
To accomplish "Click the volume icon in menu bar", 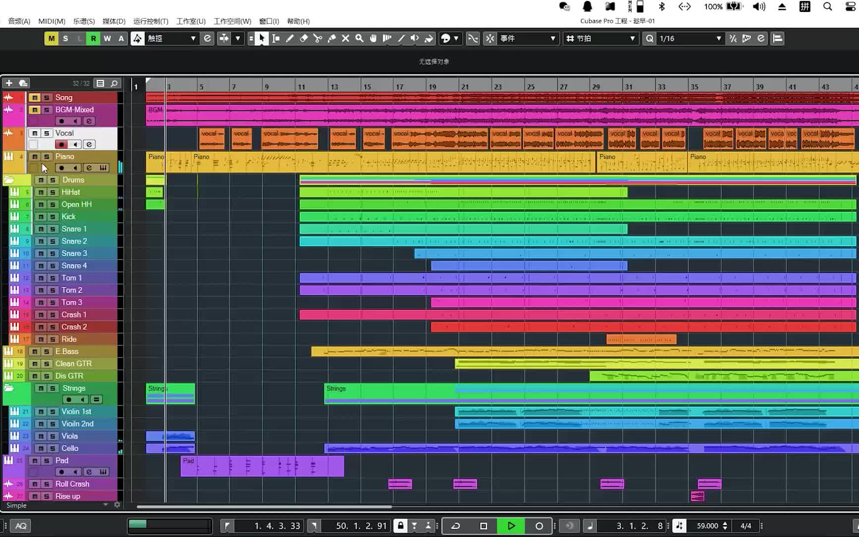I will 759,6.
